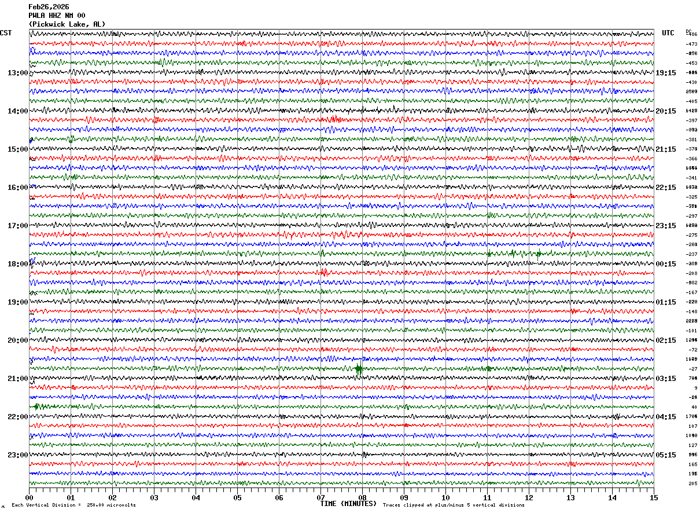Select the 22:15 UTC time label
This screenshot has width=700, height=513.
tap(666, 188)
